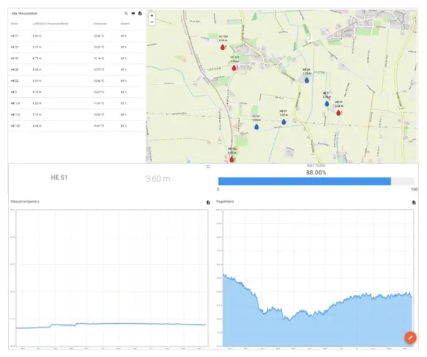427x357 pixels.
Task: Select the blue HE 5 map marker
Action: point(327,103)
